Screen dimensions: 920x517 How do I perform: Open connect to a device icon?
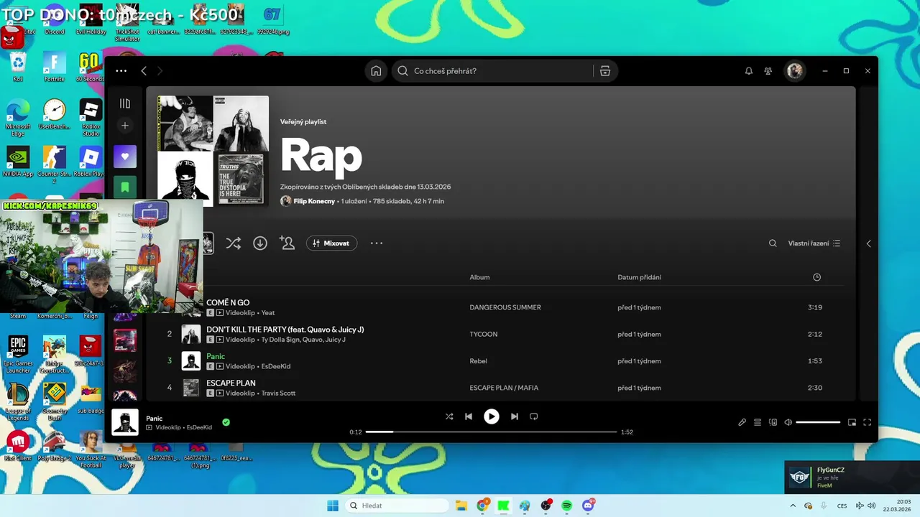pyautogui.click(x=773, y=422)
